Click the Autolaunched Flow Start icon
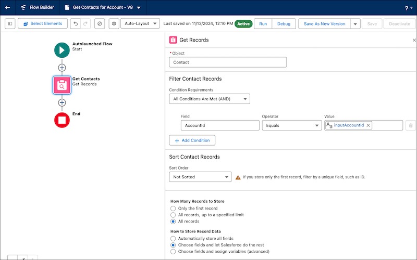 click(62, 50)
